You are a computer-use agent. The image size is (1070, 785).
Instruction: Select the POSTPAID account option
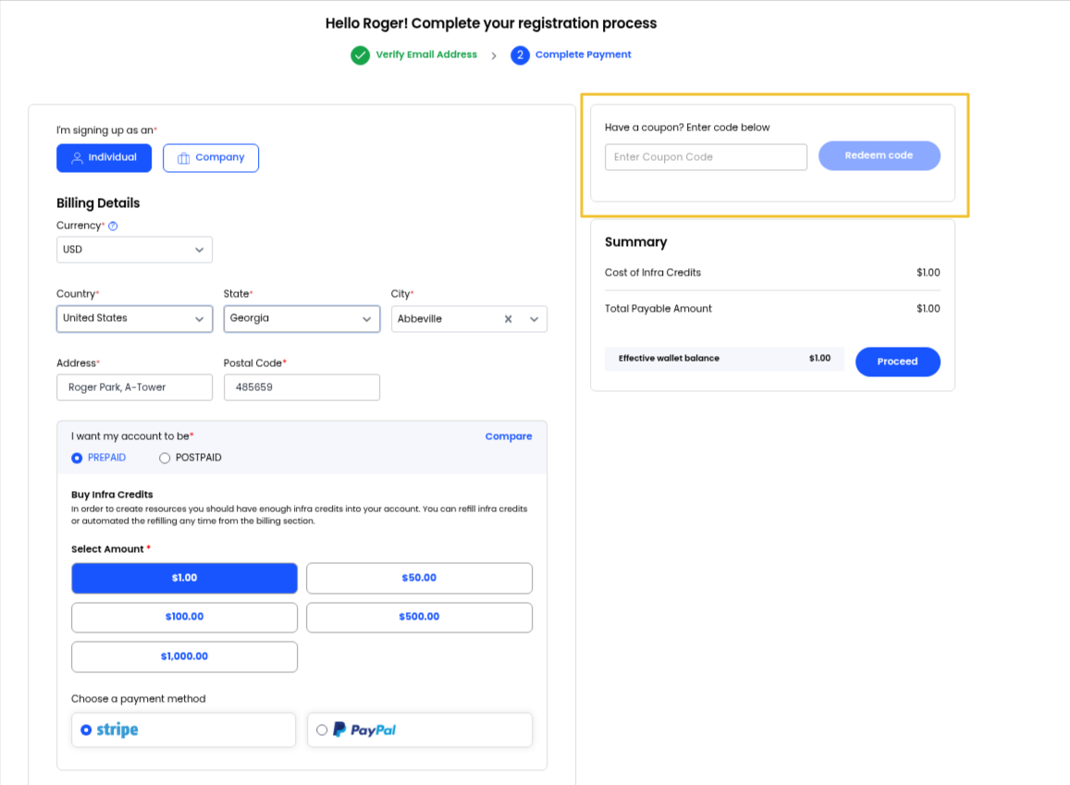point(191,458)
